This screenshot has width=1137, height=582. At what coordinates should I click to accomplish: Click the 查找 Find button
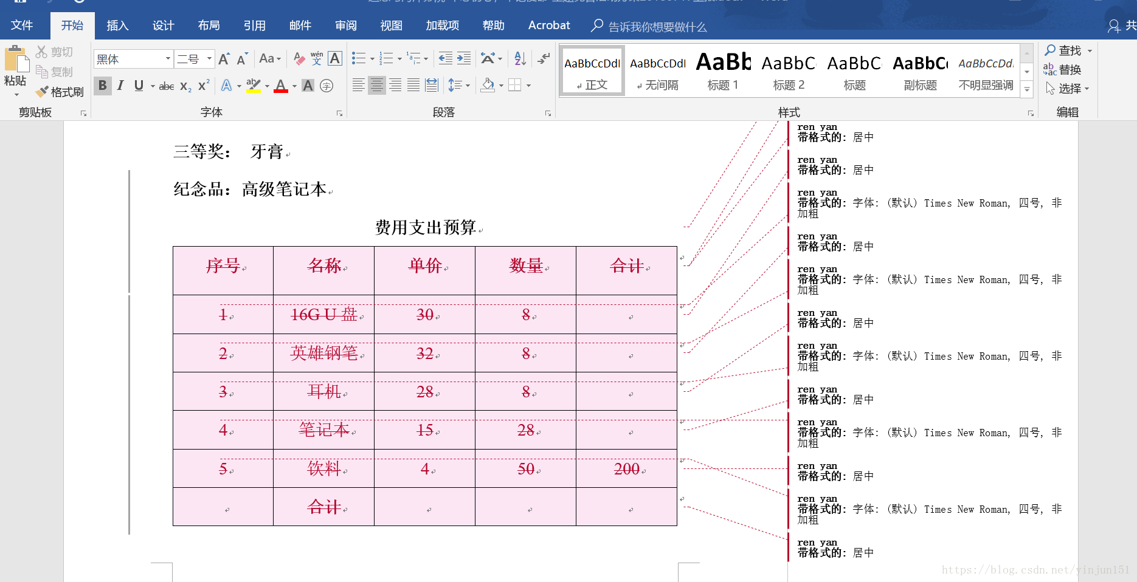click(x=1068, y=50)
